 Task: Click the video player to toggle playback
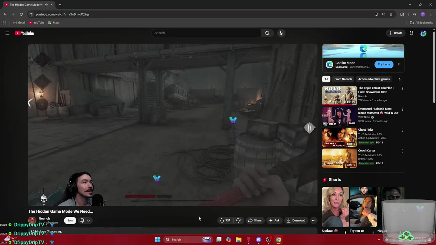173,125
